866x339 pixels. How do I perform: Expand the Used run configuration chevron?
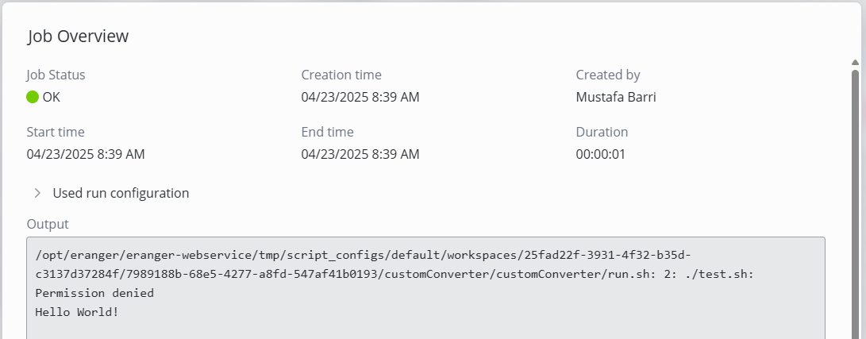pos(37,193)
